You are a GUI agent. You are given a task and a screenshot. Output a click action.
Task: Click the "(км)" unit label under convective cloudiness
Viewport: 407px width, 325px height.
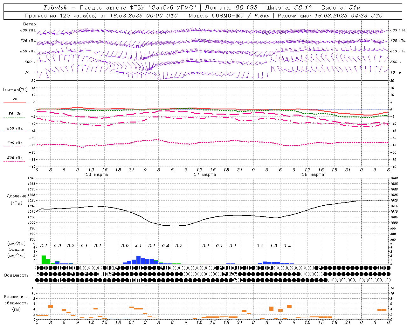point(17,309)
